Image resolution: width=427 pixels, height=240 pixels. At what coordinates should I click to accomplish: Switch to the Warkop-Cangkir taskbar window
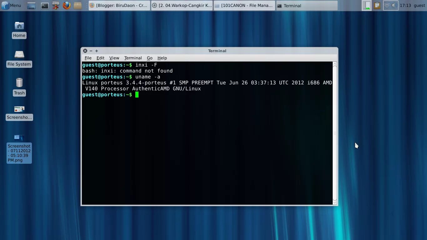pyautogui.click(x=182, y=5)
